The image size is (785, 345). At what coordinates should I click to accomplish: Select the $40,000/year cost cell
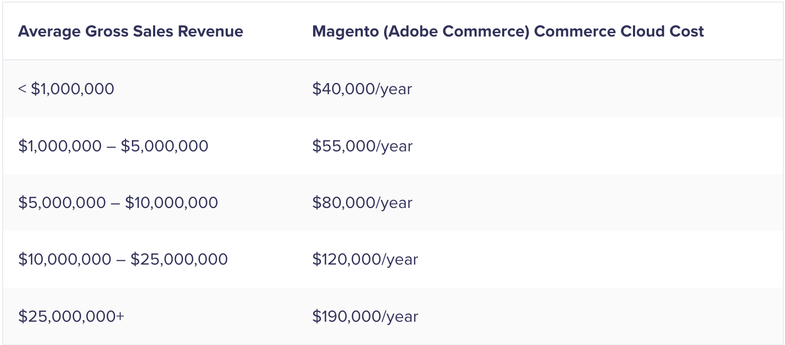coord(362,89)
